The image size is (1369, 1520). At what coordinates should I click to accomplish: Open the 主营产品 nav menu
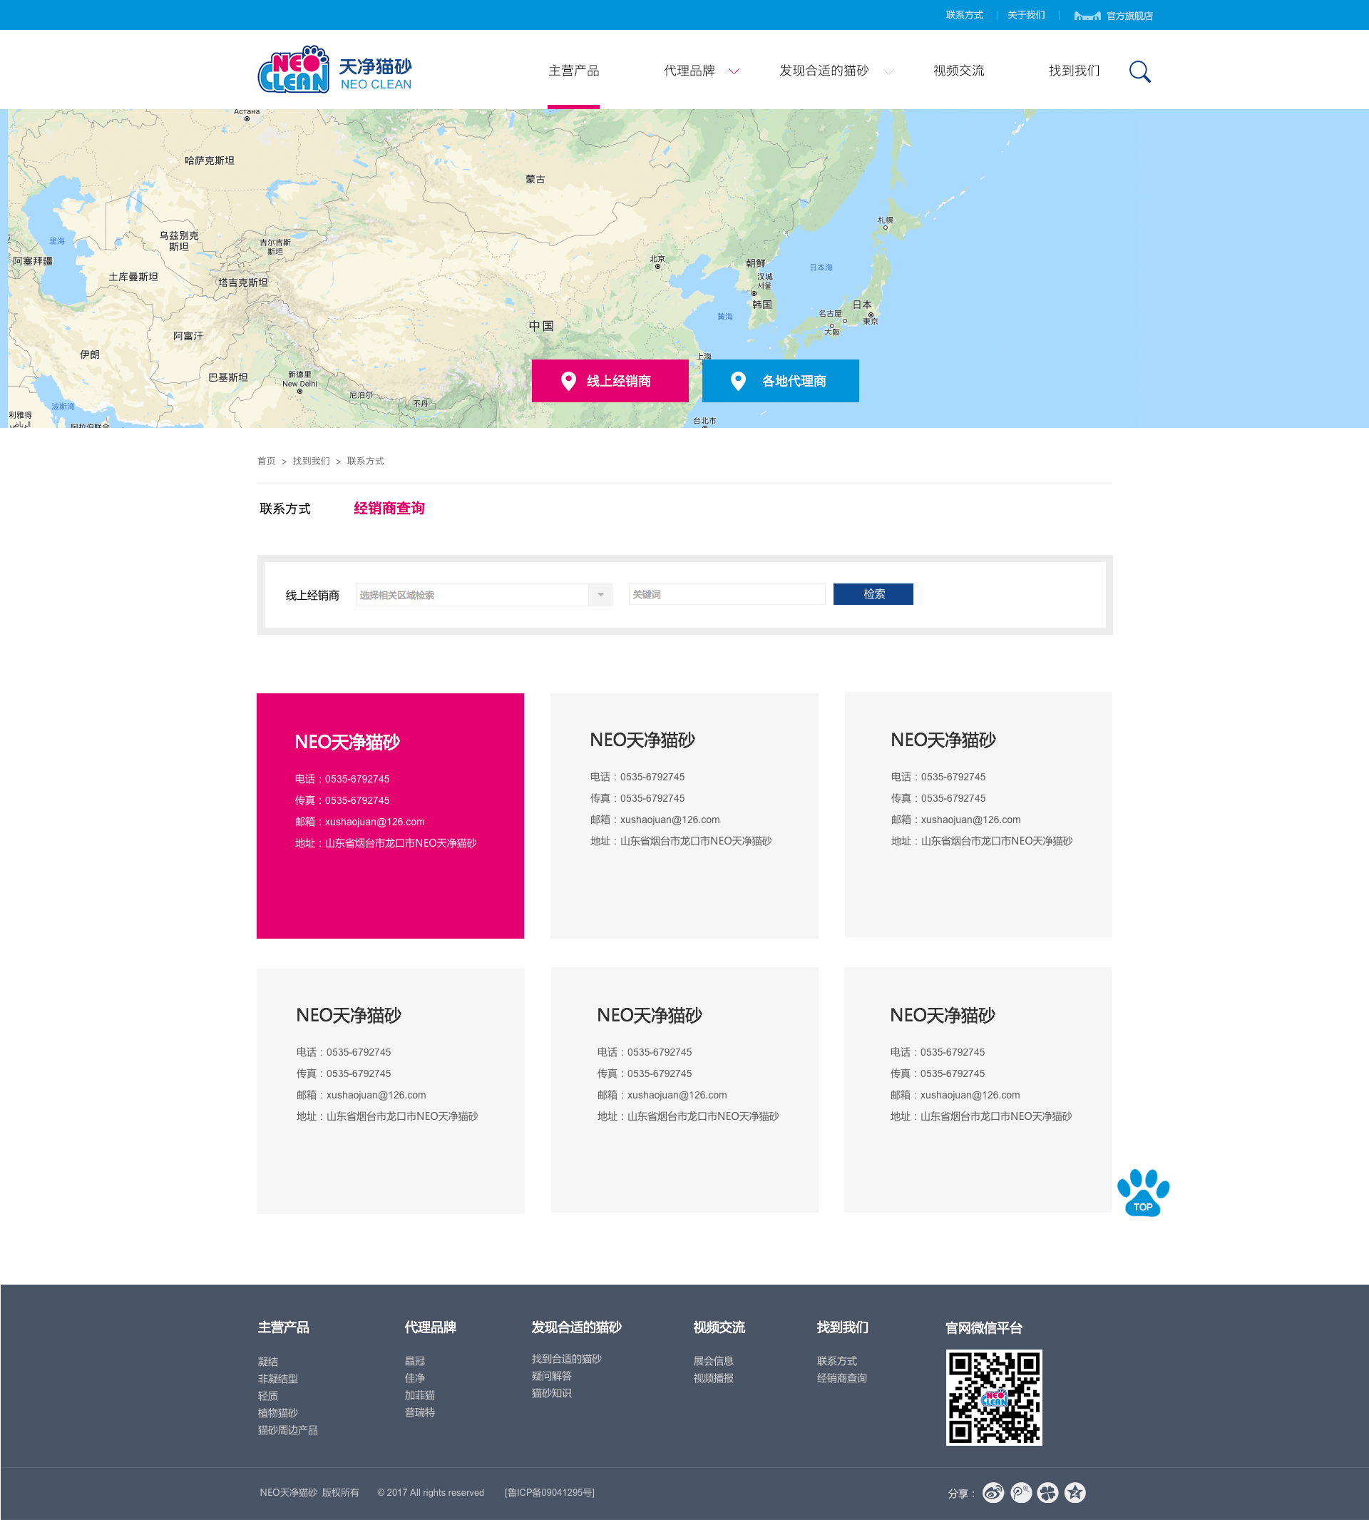[573, 71]
